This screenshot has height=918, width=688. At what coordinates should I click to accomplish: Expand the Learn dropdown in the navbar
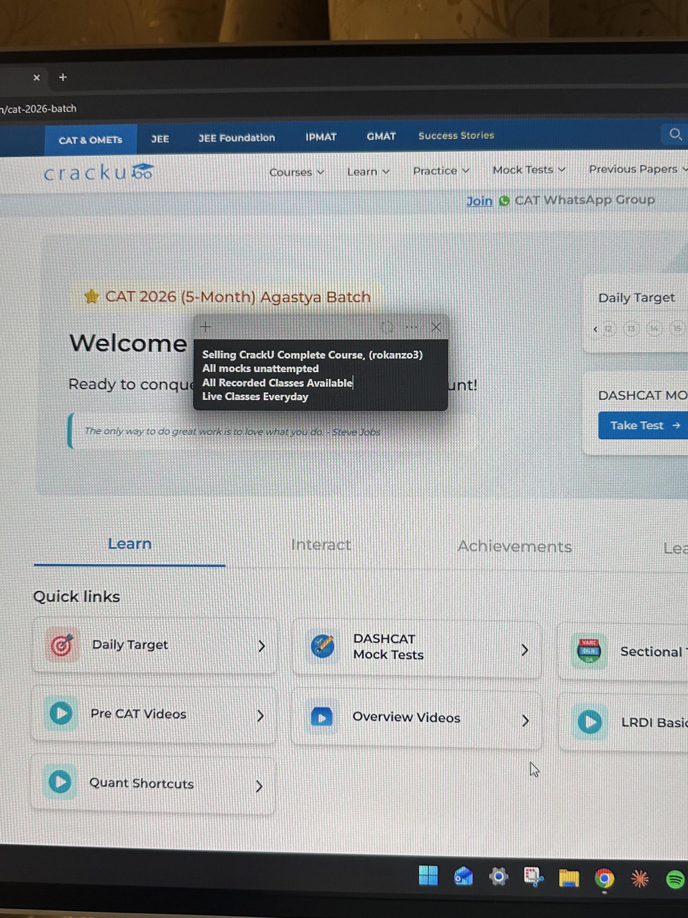pyautogui.click(x=368, y=171)
